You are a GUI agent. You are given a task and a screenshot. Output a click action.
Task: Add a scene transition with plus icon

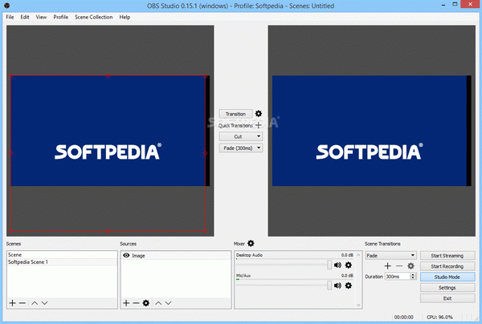click(x=387, y=265)
